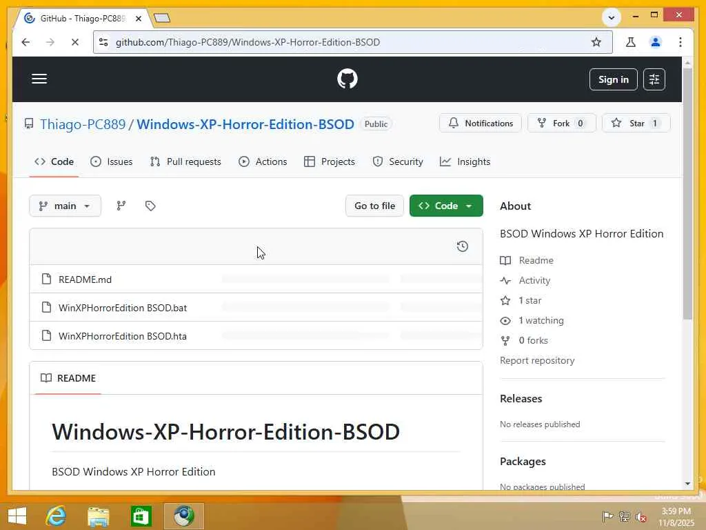The image size is (706, 530).
Task: Open the Insights tab
Action: coord(465,161)
